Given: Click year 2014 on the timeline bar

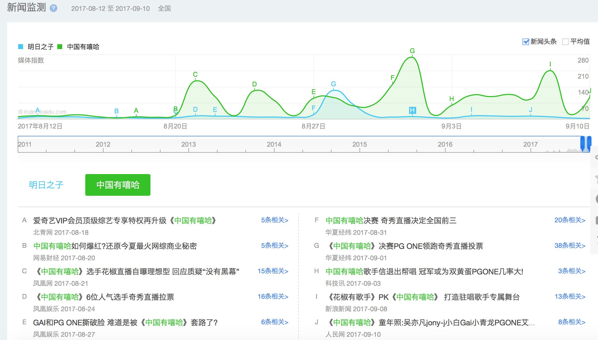Looking at the screenshot, I should point(274,144).
